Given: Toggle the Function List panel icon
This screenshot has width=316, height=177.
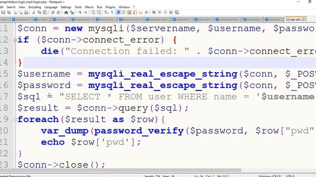Looking at the screenshot, I should tap(135, 12).
